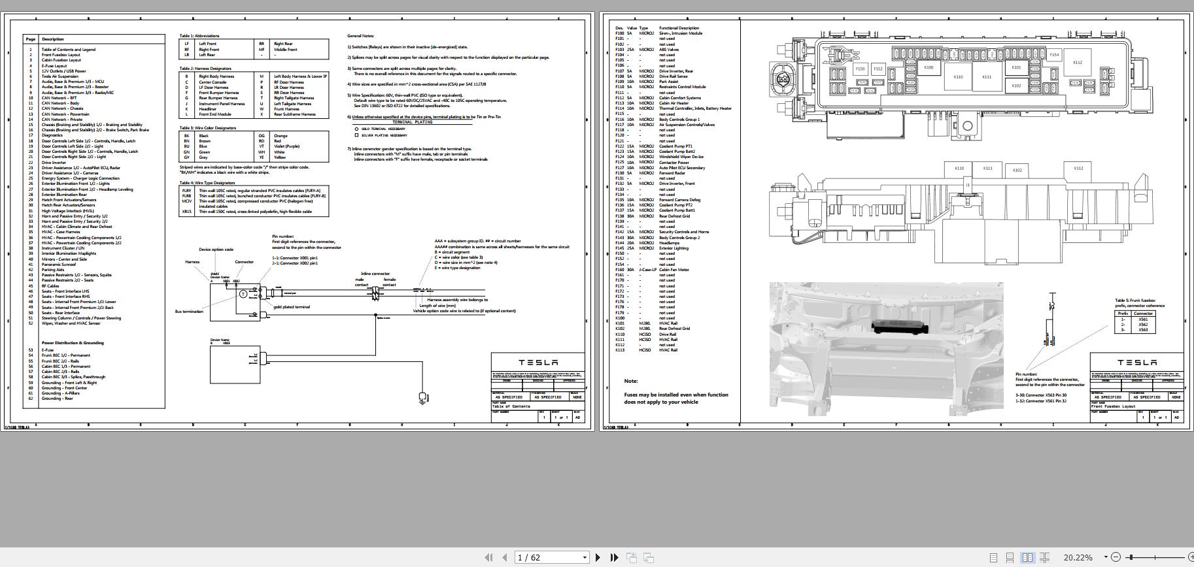Enable continuous facing pages view
This screenshot has width=1194, height=567.
[x=1044, y=557]
